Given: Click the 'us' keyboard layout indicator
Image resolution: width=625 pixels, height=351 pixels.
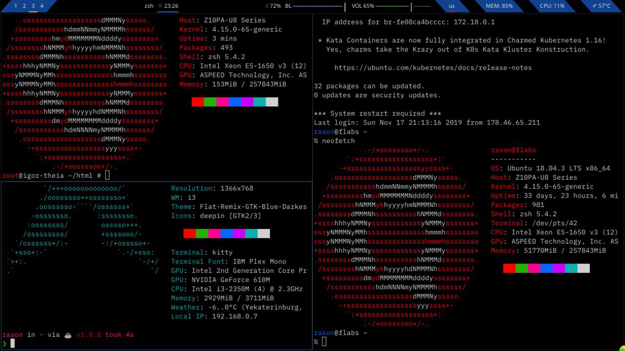Looking at the screenshot, I should click(452, 6).
